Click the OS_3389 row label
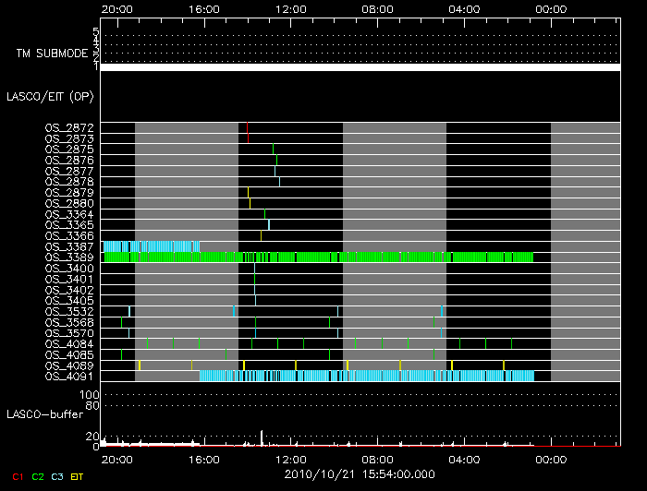This screenshot has height=491, width=647. [69, 257]
